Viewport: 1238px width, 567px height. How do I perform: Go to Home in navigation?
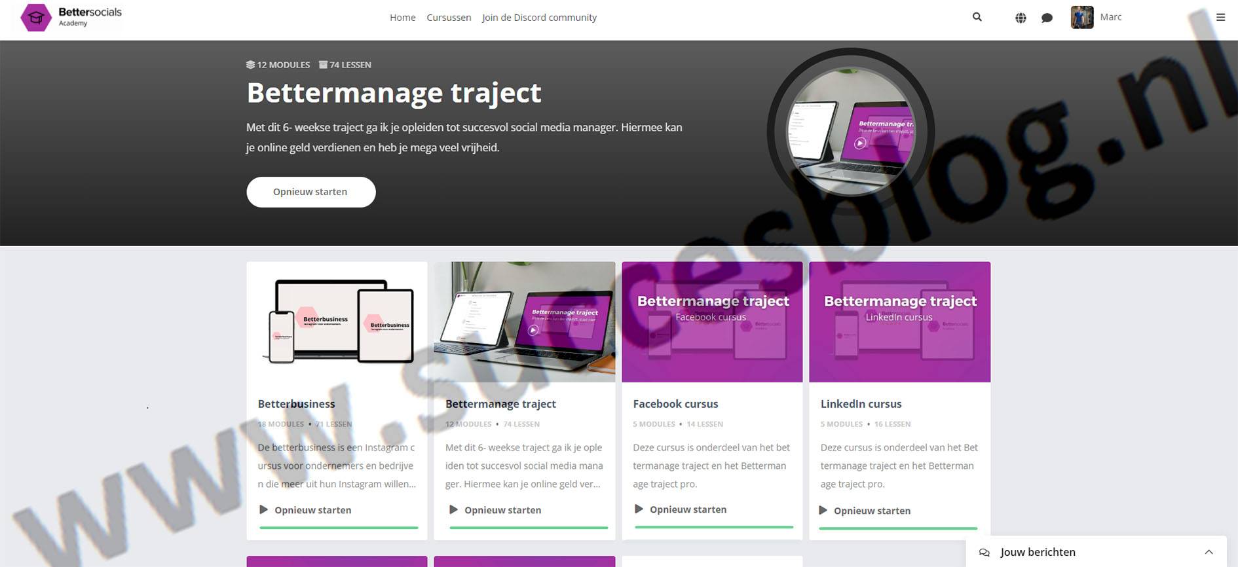coord(402,18)
